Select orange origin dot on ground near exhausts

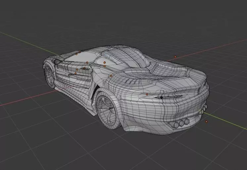pyautogui.click(x=206, y=121)
